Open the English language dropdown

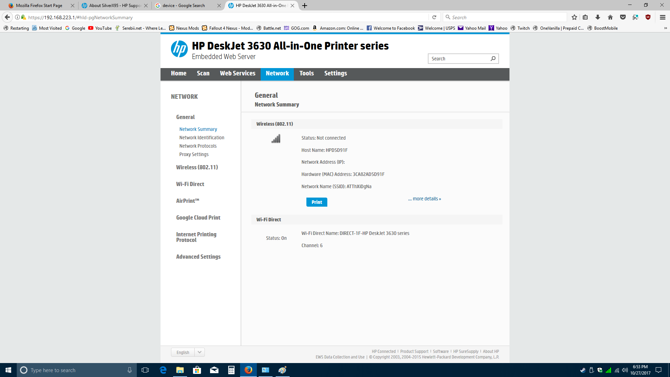tap(200, 352)
